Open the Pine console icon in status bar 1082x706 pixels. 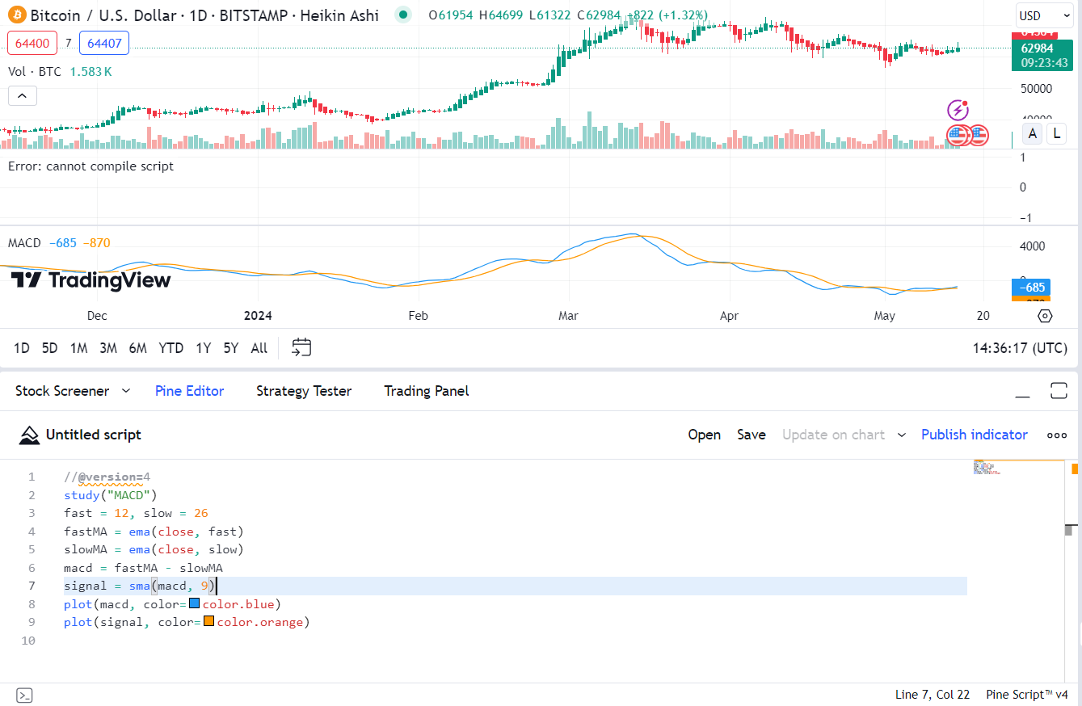(24, 695)
